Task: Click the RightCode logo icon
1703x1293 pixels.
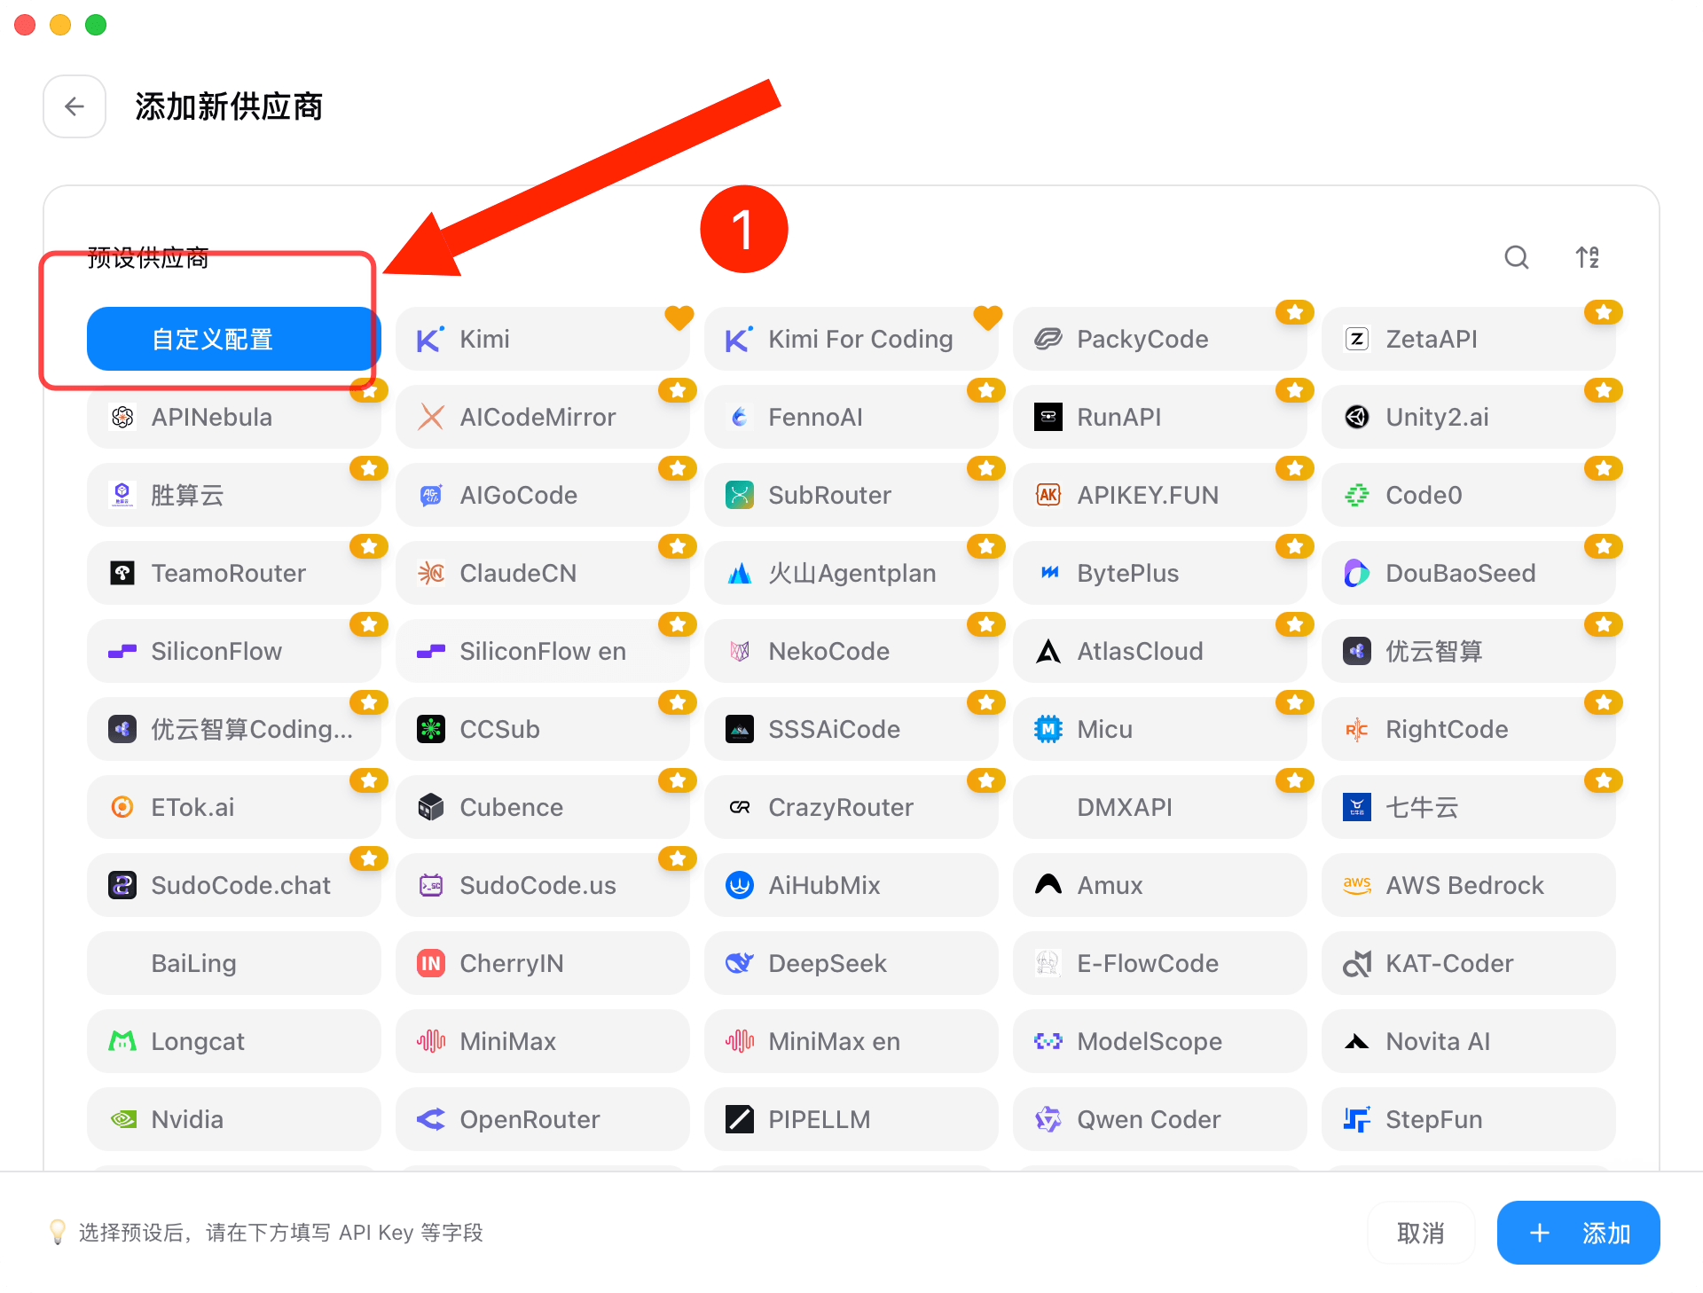Action: (1357, 729)
